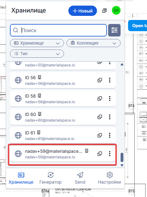This screenshot has height=197, width=147.
Task: Switch to the Хранилище bottom tab
Action: tap(21, 178)
